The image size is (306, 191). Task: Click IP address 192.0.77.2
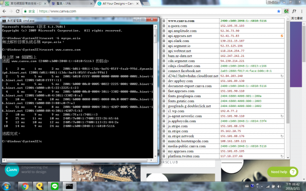click(229, 111)
